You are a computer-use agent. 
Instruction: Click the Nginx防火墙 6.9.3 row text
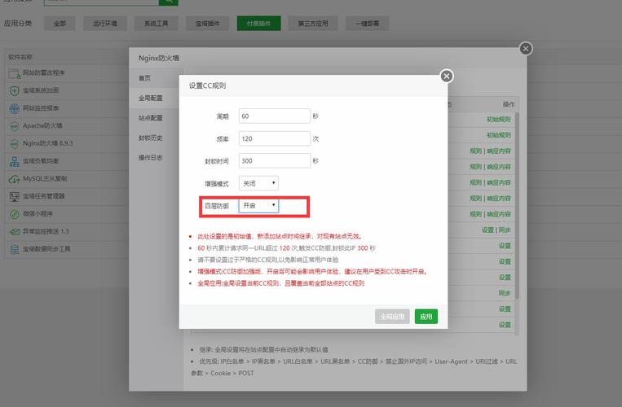point(47,143)
